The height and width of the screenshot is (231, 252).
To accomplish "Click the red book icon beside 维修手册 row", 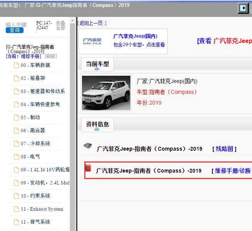I will click(x=88, y=168).
